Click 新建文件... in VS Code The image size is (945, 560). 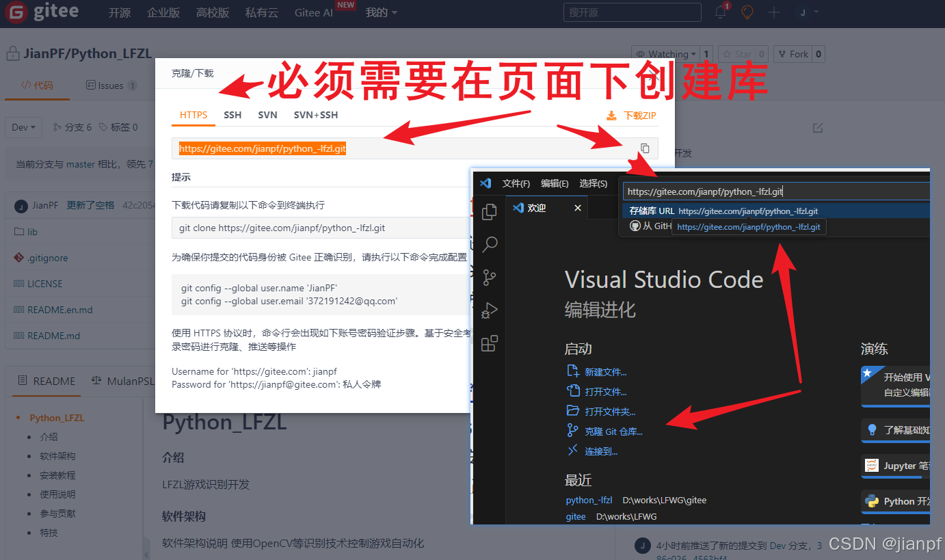[597, 372]
